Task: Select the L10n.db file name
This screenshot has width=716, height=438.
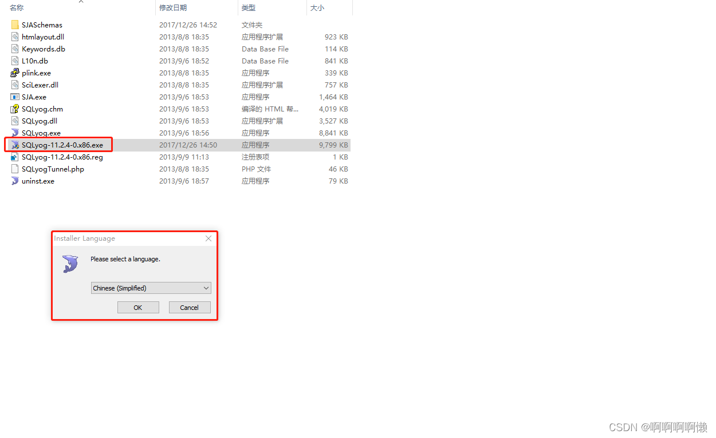Action: coord(35,61)
